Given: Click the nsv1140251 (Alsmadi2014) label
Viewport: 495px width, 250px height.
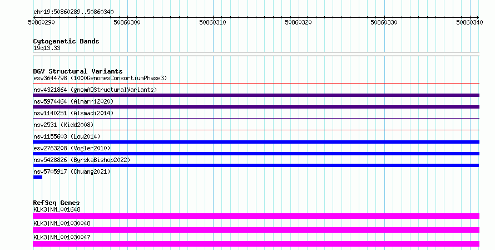Looking at the screenshot, I should pyautogui.click(x=73, y=113).
